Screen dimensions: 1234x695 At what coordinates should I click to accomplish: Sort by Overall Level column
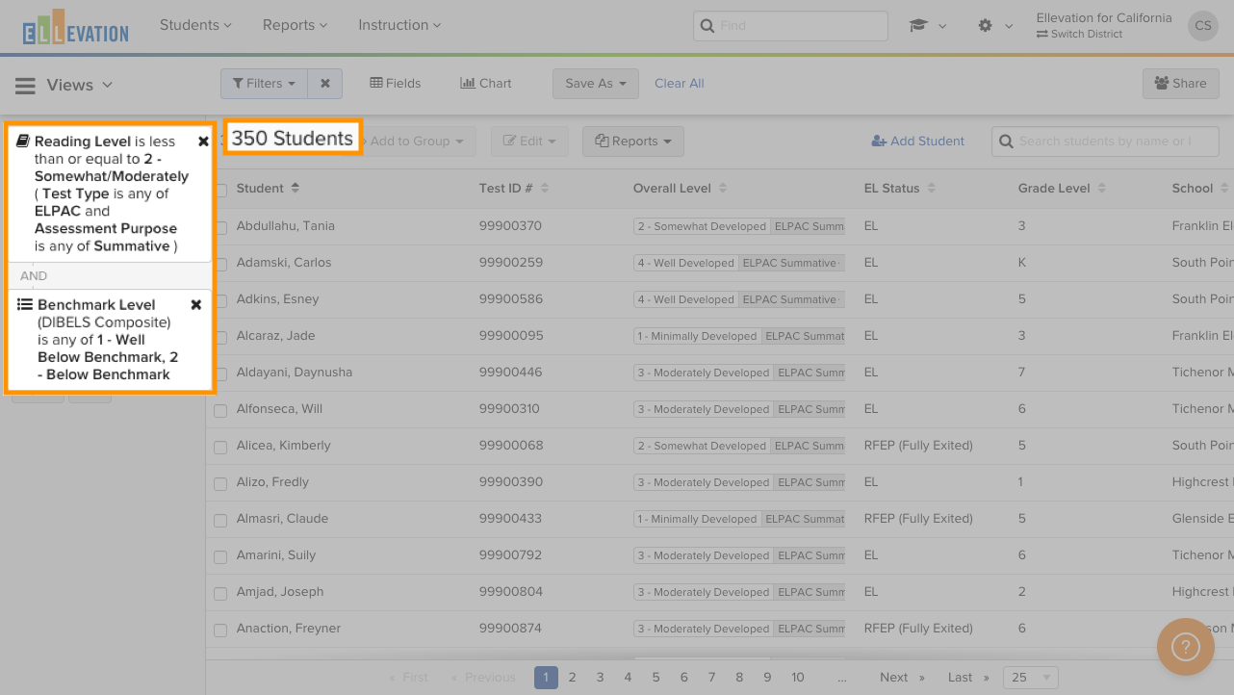723,189
